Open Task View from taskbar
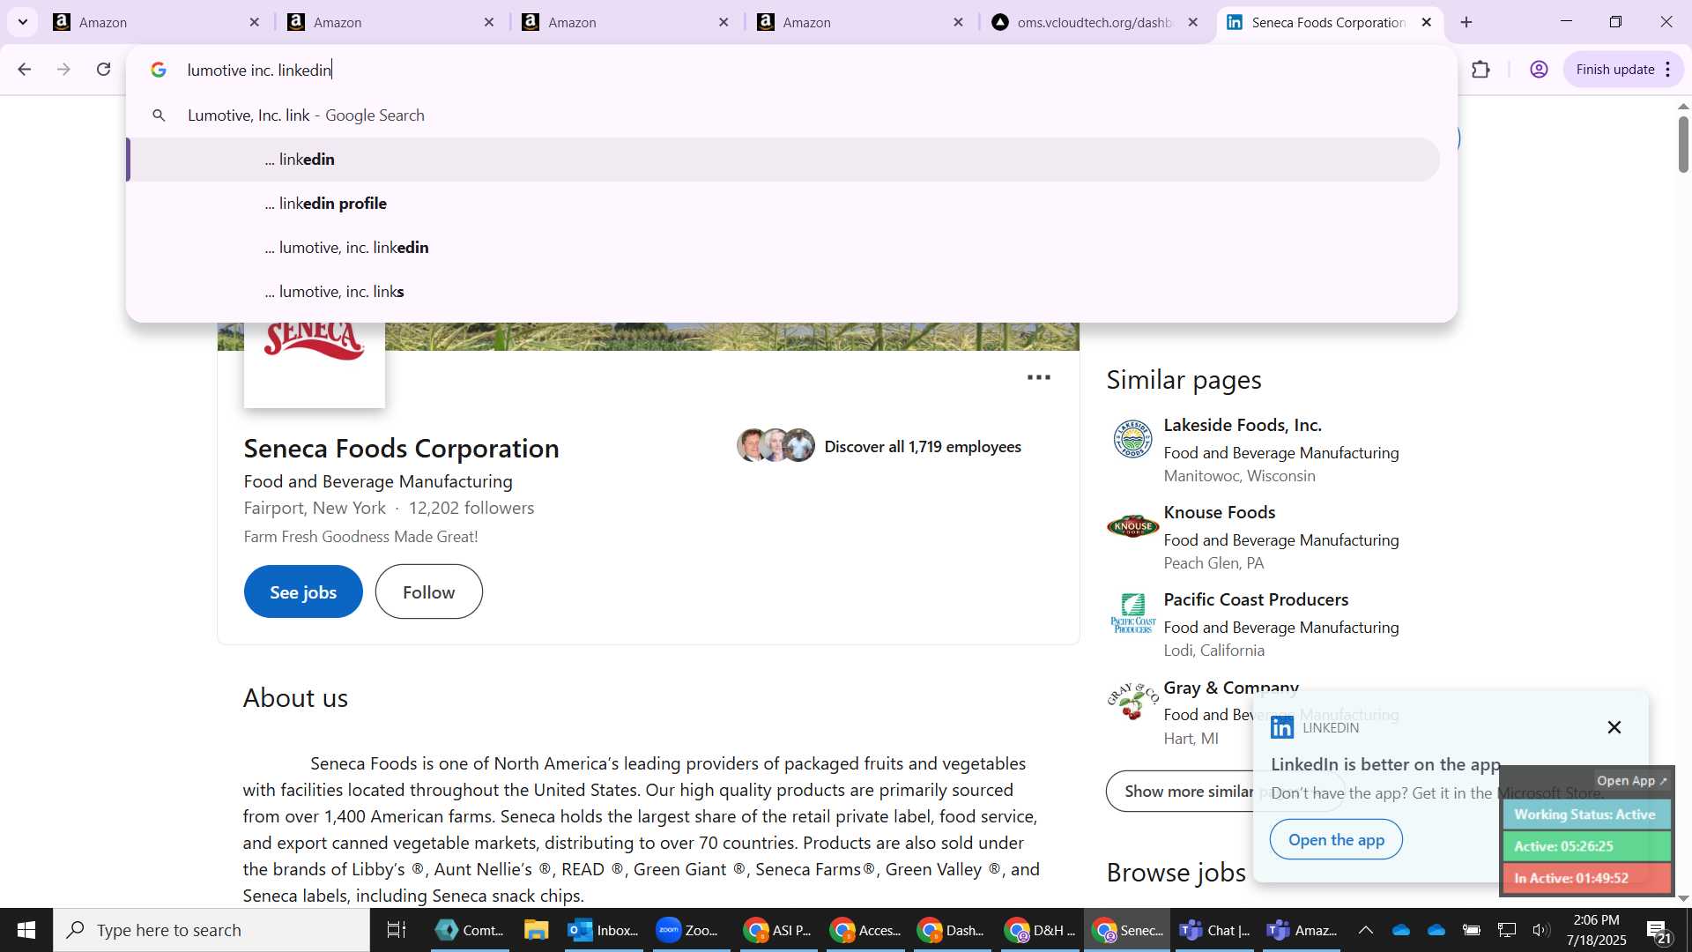 (x=397, y=930)
